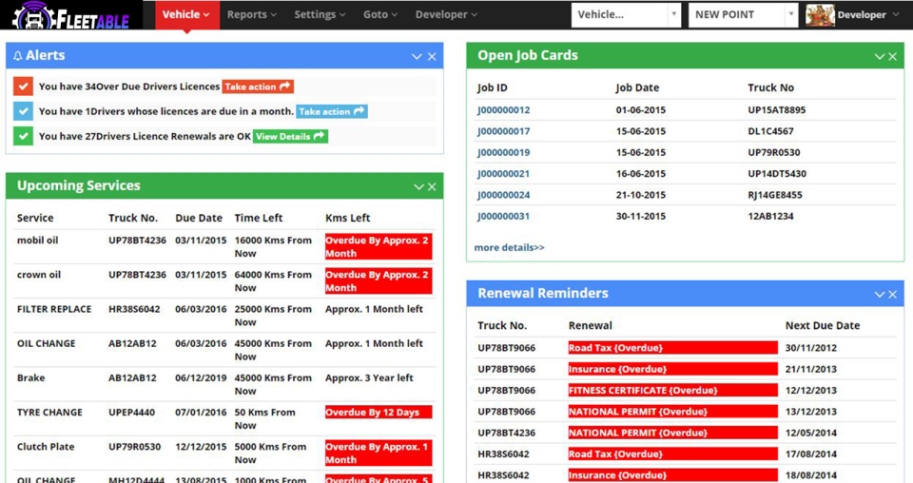Open the Settings menu

coord(320,14)
